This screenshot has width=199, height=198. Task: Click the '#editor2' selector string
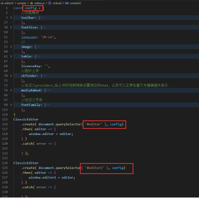click(x=94, y=168)
